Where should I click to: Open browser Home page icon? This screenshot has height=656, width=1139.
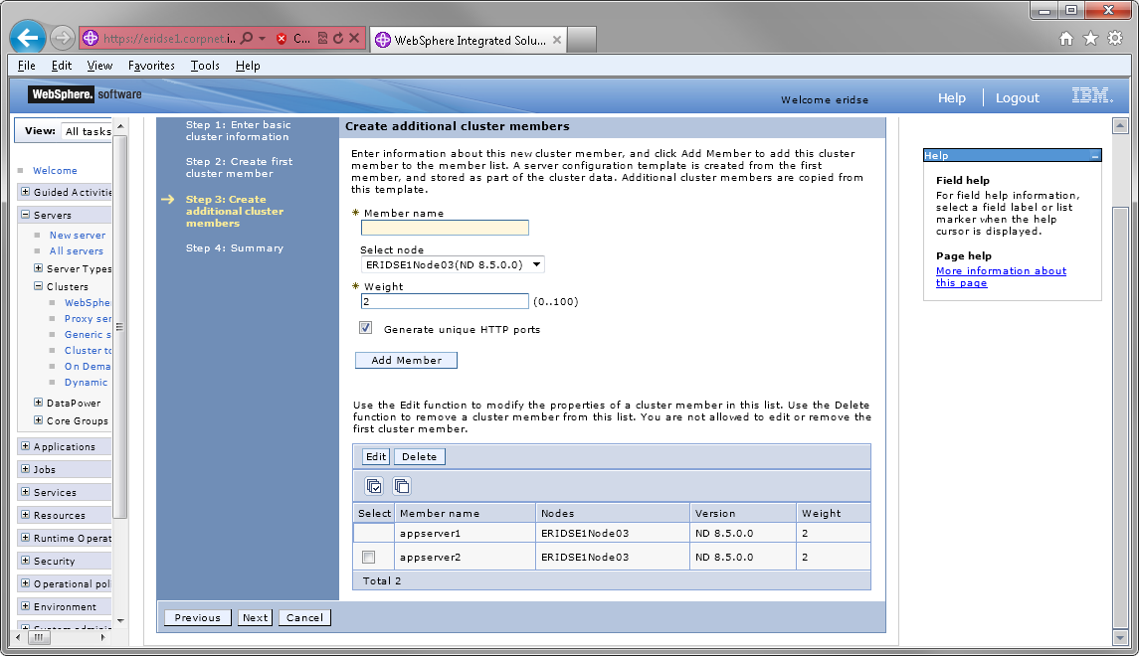pyautogui.click(x=1065, y=39)
